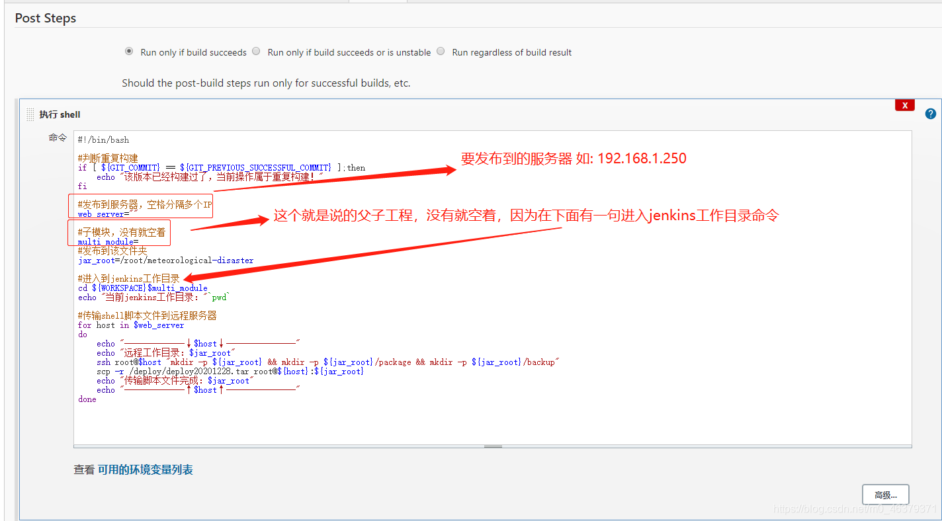Click the 'cd ${WORKSPACE}$multi_module' line
942x521 pixels.
click(x=142, y=288)
